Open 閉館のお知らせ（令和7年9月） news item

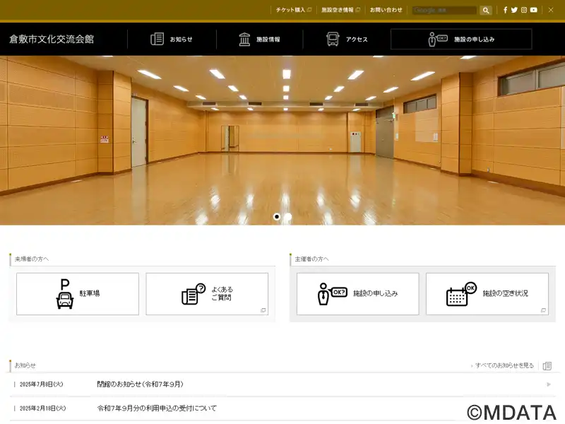coord(140,384)
